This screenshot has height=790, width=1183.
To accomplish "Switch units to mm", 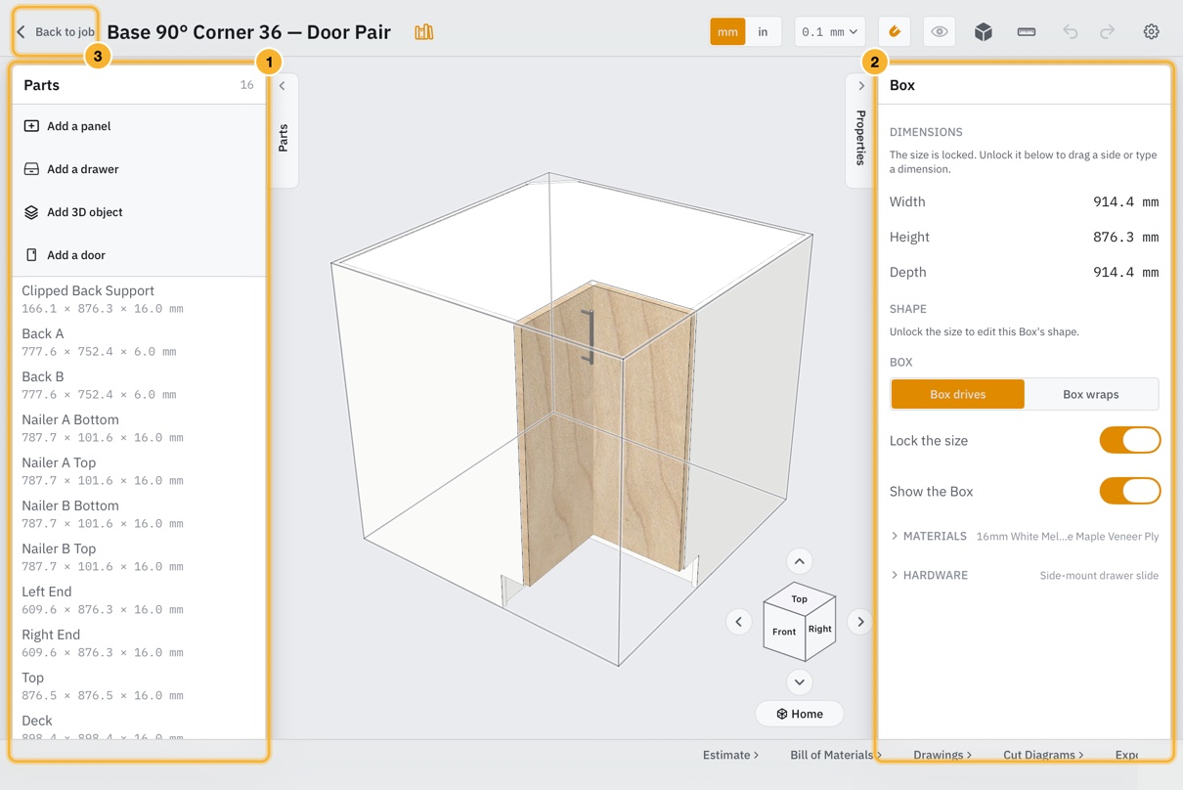I will pos(727,32).
